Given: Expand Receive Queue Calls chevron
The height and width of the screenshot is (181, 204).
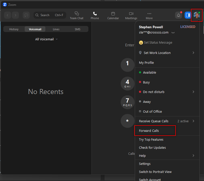Looking at the screenshot, I should (x=193, y=121).
